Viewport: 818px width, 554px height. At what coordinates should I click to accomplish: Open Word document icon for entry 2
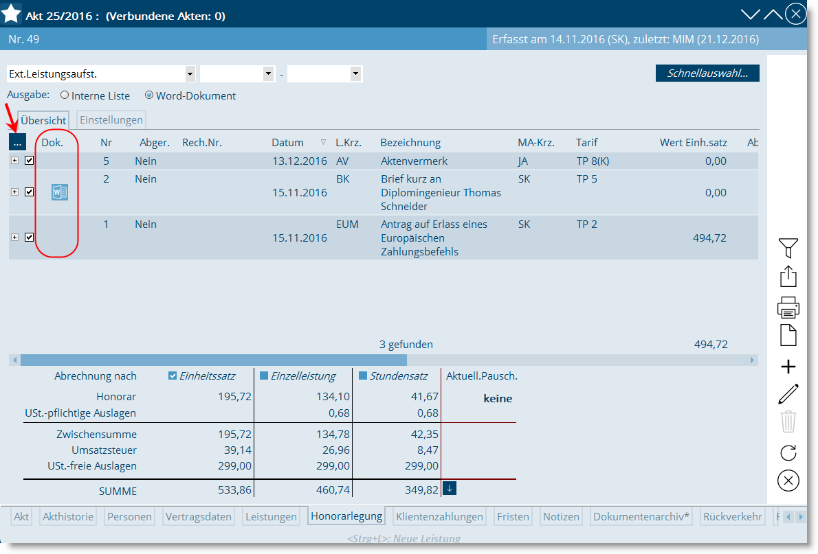coord(60,192)
